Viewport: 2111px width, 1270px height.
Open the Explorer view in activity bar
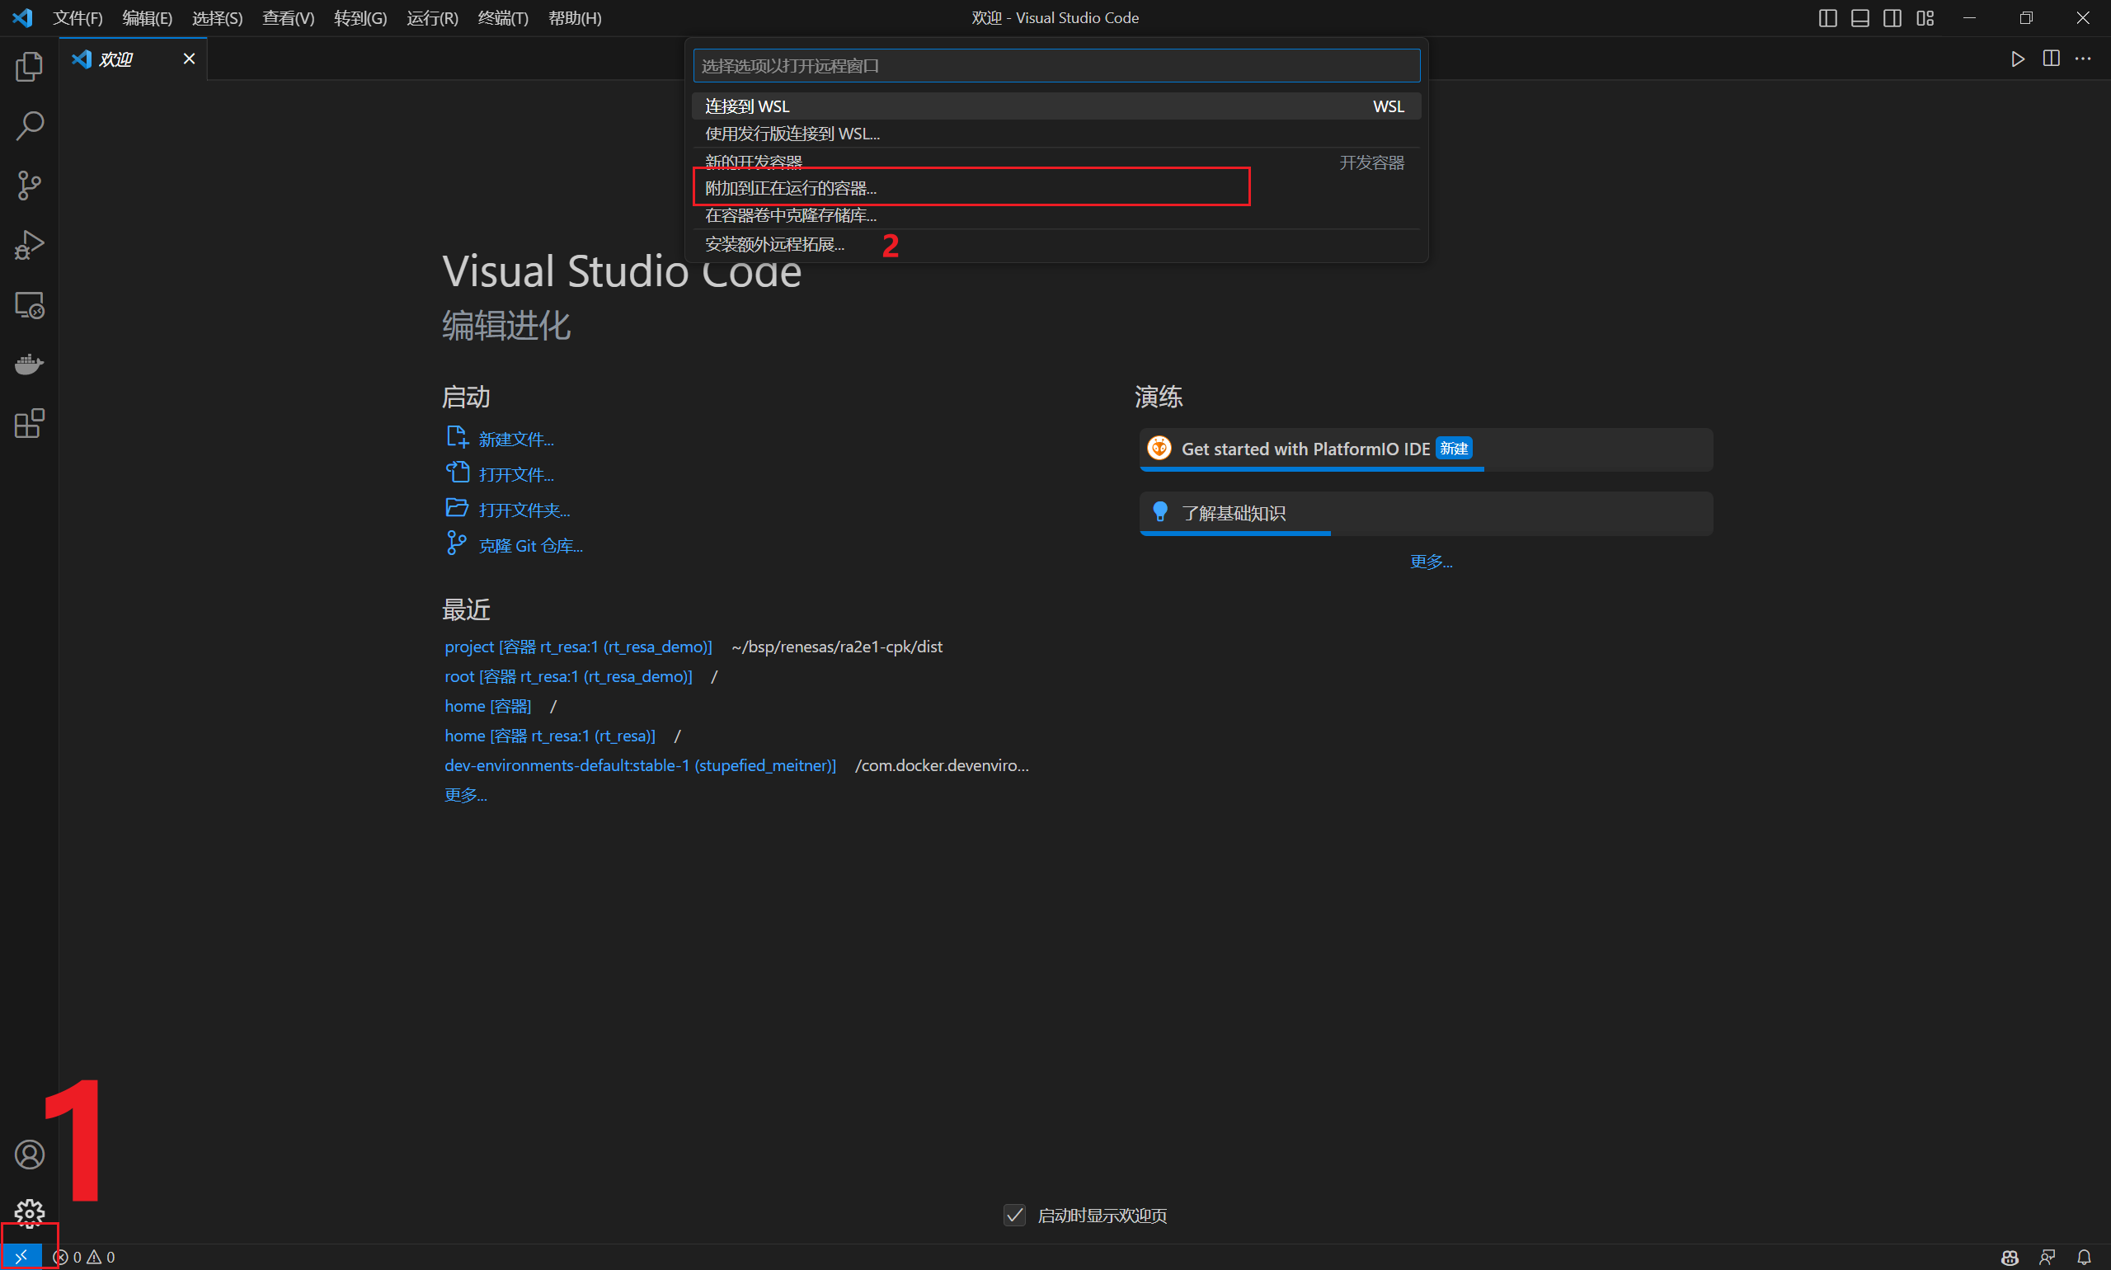click(29, 67)
